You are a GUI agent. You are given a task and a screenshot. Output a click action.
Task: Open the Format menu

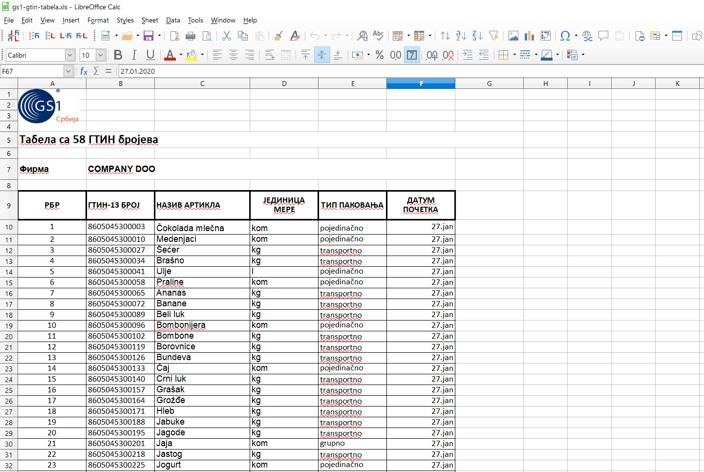tap(98, 20)
